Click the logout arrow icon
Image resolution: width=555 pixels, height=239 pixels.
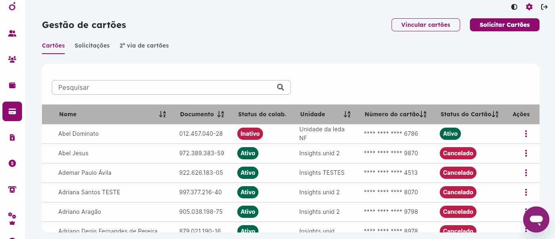point(544,7)
